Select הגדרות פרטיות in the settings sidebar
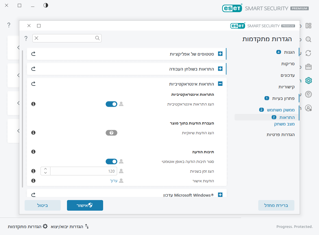The height and width of the screenshot is (235, 319). [280, 135]
